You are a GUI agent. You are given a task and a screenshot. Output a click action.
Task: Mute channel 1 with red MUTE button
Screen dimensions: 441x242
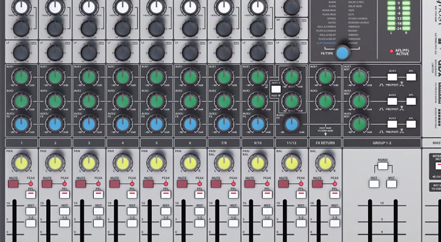(x=13, y=184)
